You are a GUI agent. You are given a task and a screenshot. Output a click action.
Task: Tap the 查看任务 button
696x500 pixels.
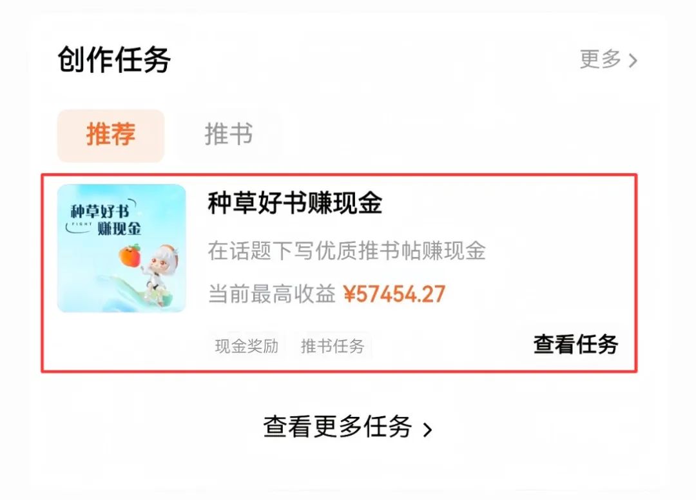[x=575, y=344]
